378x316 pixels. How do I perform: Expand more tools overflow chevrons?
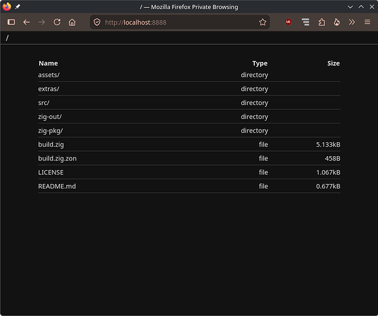click(x=352, y=22)
